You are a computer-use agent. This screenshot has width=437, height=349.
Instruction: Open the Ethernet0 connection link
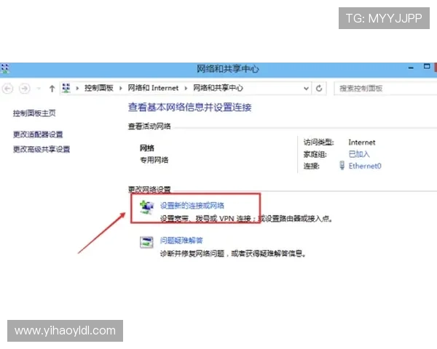[x=365, y=166]
